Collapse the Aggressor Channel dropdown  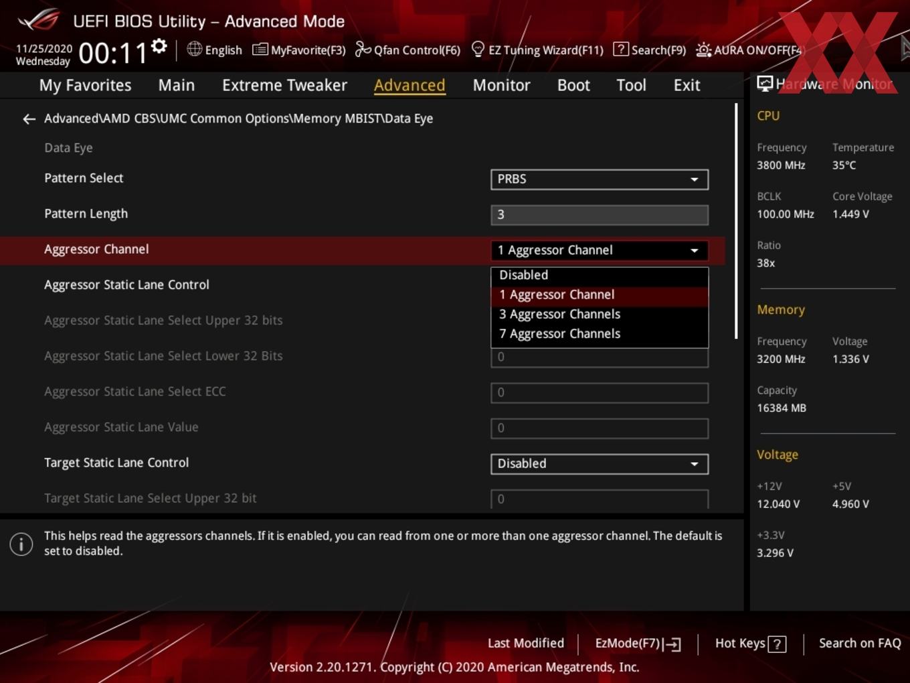[x=600, y=250]
